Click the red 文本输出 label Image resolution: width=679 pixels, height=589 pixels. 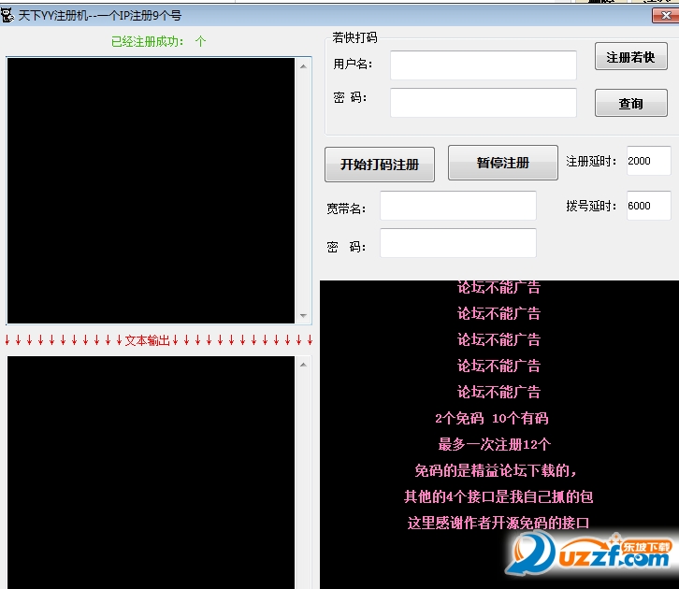(147, 340)
